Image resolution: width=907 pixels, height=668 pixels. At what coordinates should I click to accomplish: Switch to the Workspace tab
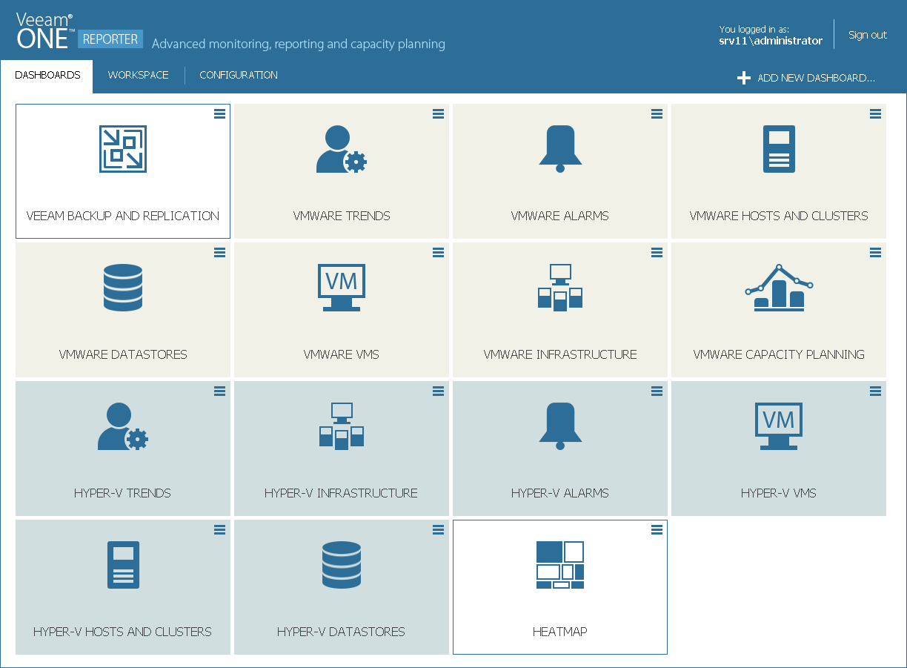(139, 76)
